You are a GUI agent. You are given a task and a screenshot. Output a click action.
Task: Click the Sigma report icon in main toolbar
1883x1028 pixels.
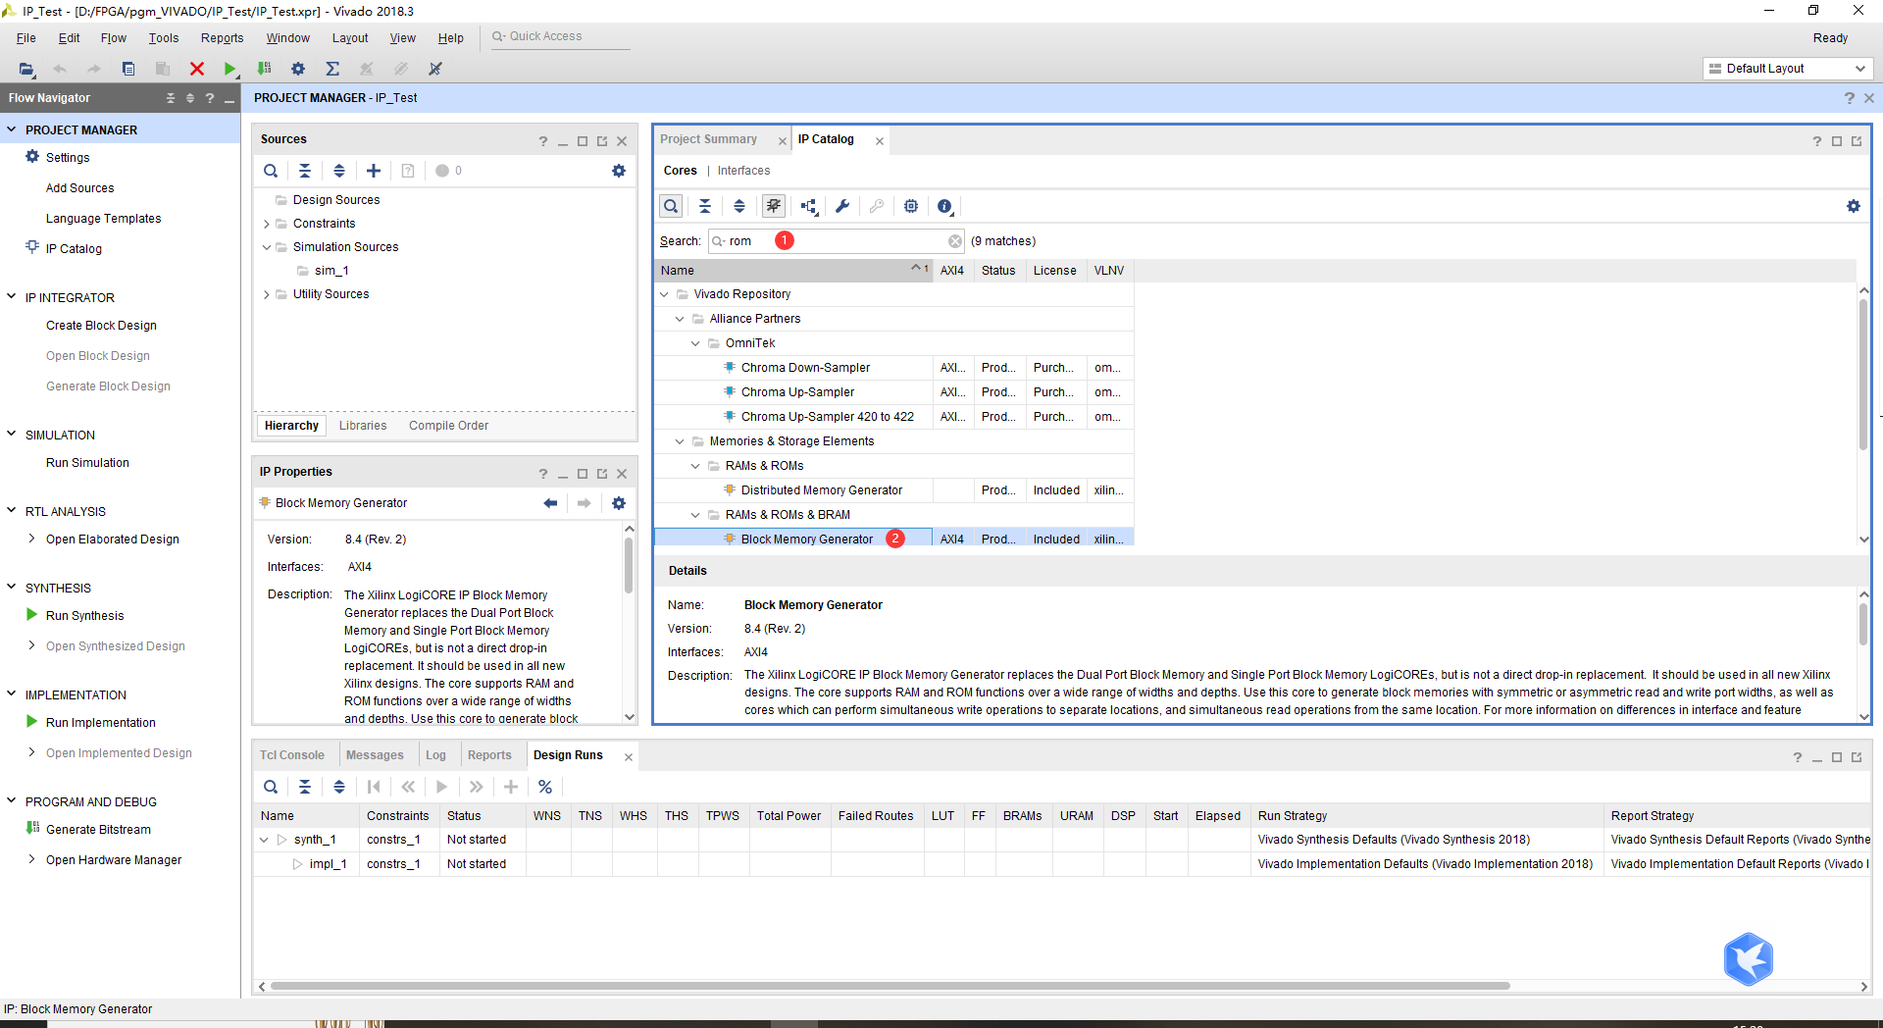(332, 69)
